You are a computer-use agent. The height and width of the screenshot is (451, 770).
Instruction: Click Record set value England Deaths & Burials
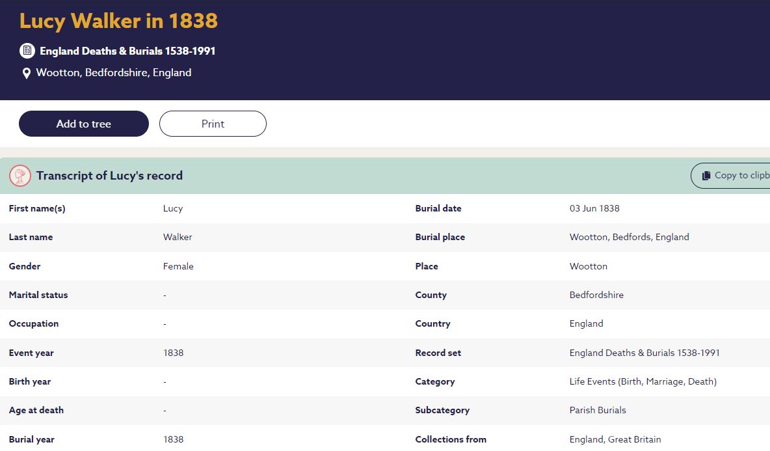pyautogui.click(x=644, y=353)
